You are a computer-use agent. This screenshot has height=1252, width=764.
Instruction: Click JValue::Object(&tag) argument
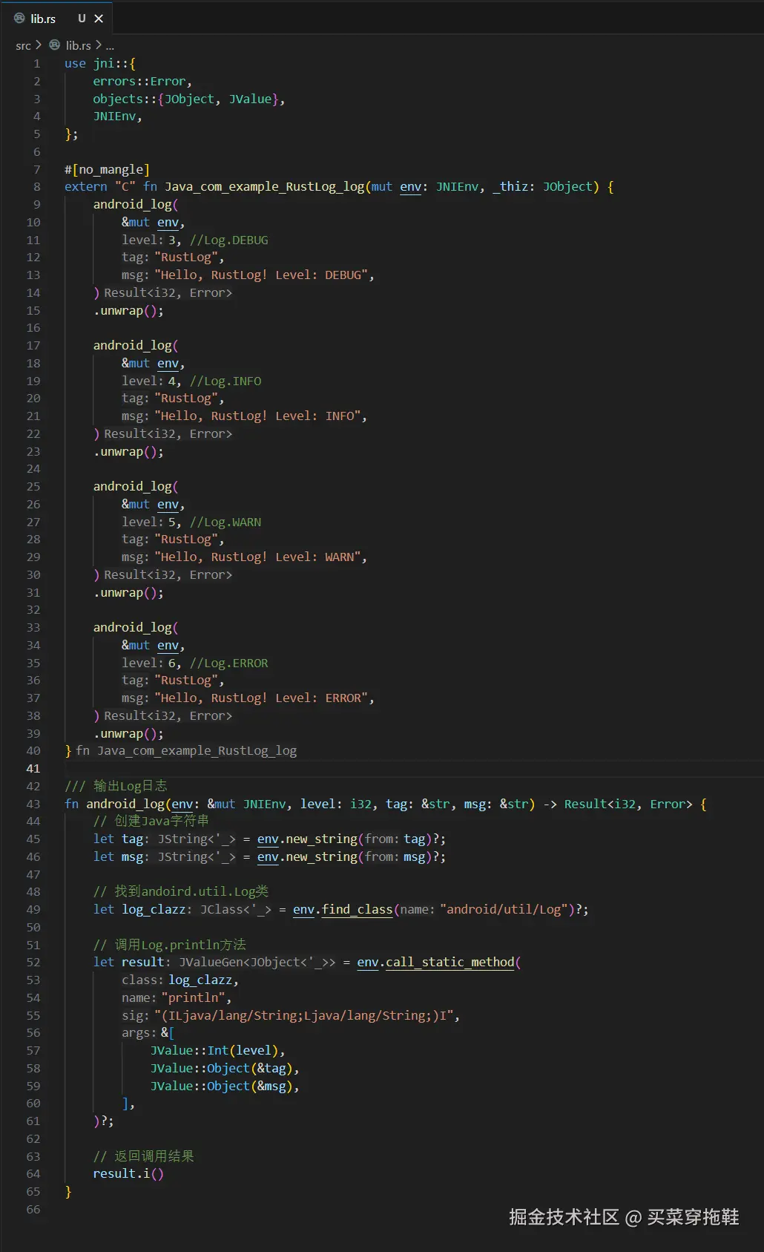222,1069
